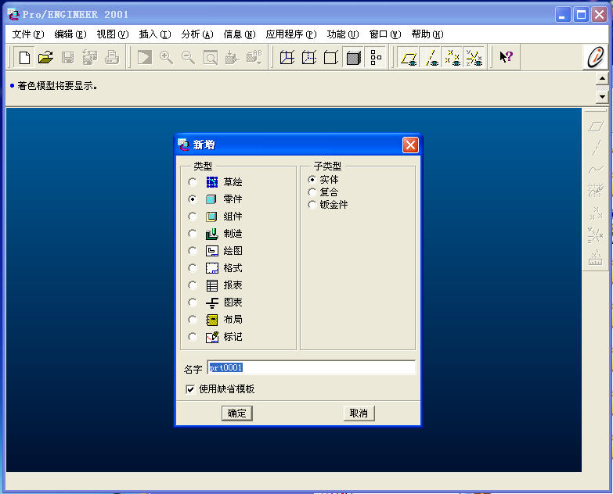This screenshot has width=613, height=494.
Task: Click the datum point tool in right toolbar
Action: pyautogui.click(x=596, y=213)
